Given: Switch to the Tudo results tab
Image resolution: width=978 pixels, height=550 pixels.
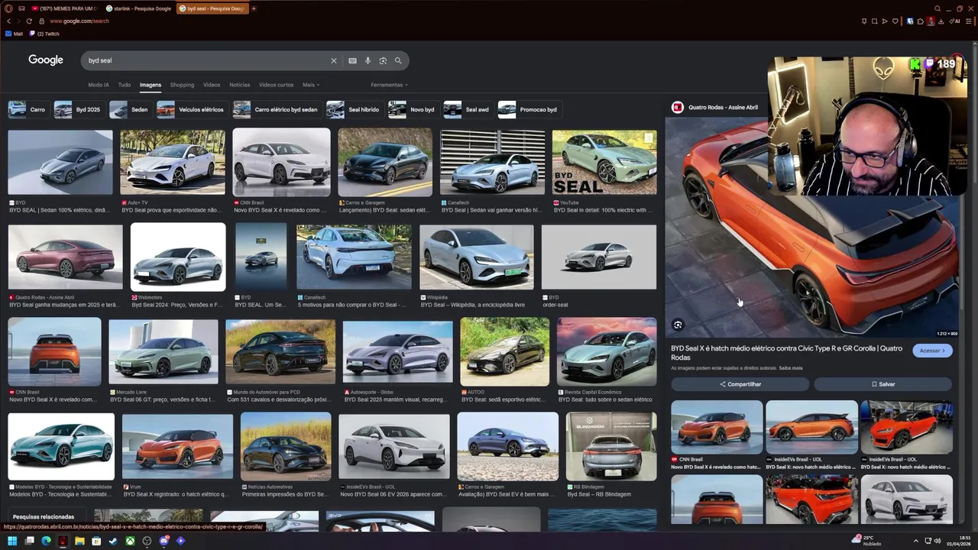Looking at the screenshot, I should point(124,85).
